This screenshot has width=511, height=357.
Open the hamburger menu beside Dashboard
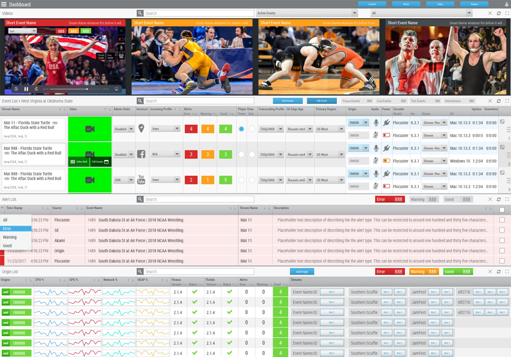pyautogui.click(x=4, y=5)
